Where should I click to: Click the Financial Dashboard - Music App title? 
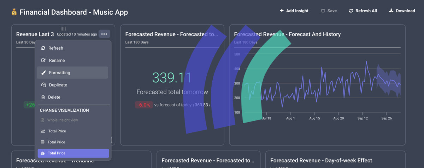73,12
